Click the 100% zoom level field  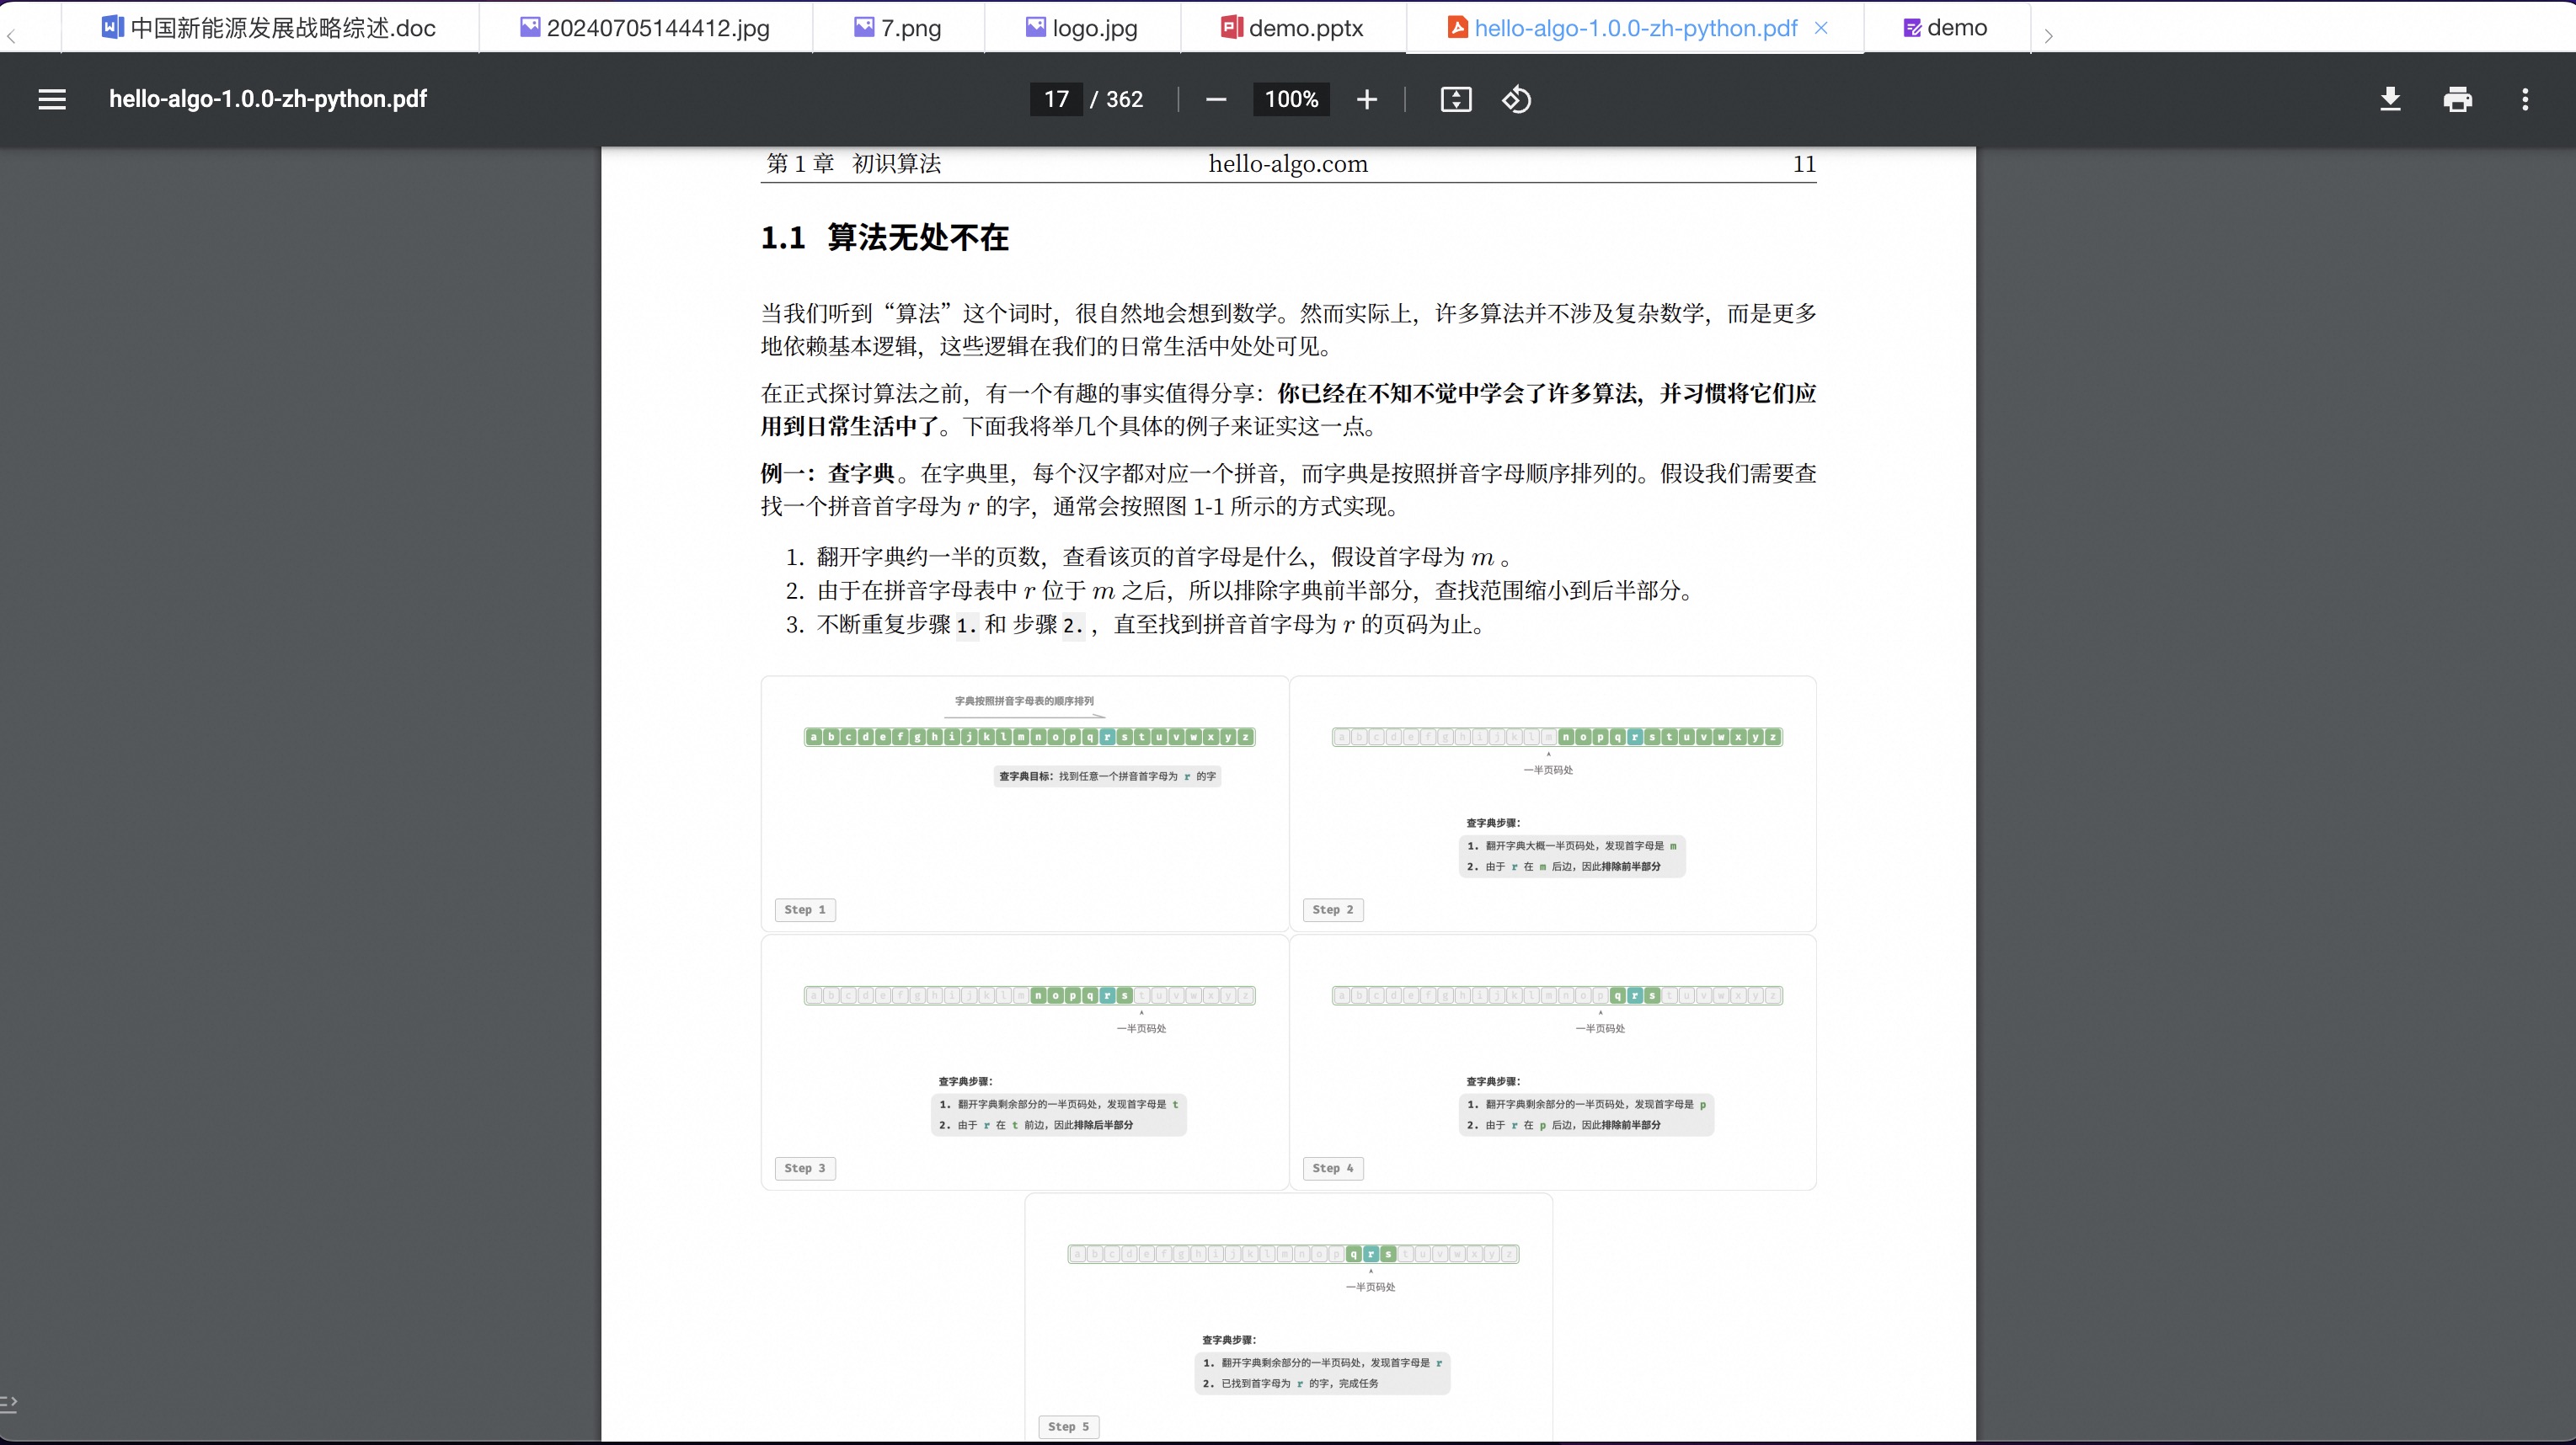click(1291, 99)
